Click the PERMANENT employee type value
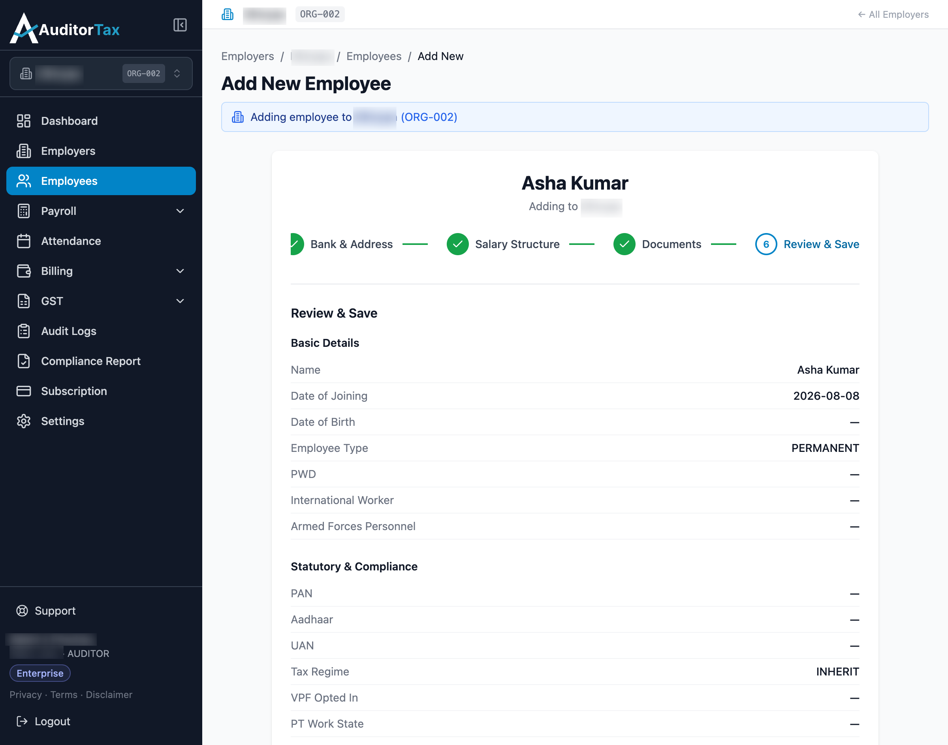Viewport: 948px width, 745px height. coord(825,448)
